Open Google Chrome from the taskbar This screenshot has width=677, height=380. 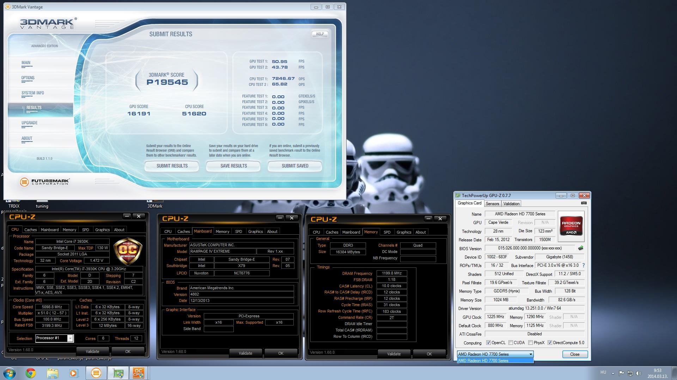tap(31, 373)
